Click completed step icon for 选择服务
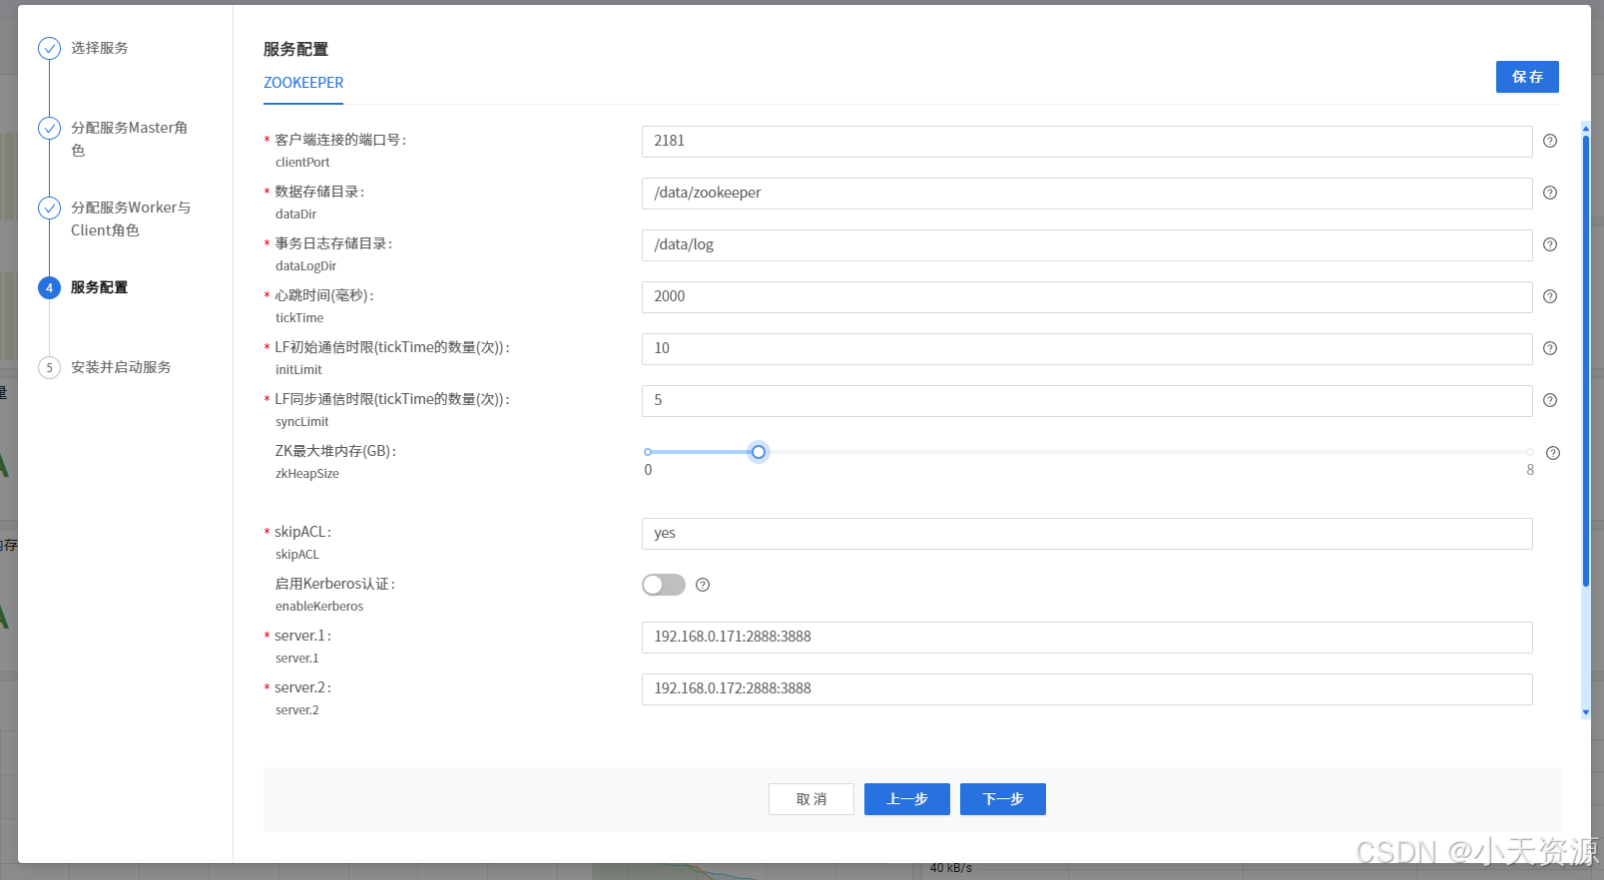 pyautogui.click(x=49, y=48)
